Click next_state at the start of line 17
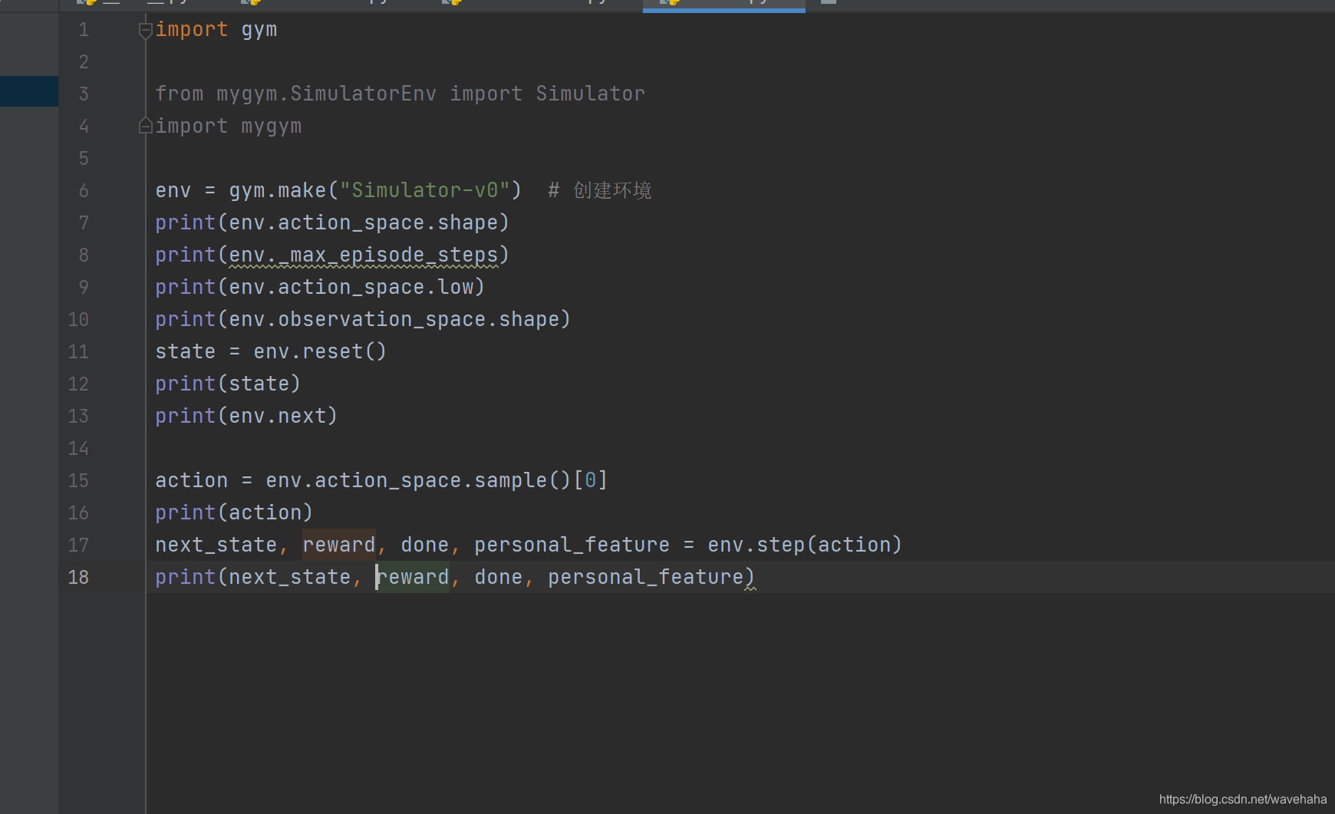This screenshot has width=1335, height=814. point(216,545)
